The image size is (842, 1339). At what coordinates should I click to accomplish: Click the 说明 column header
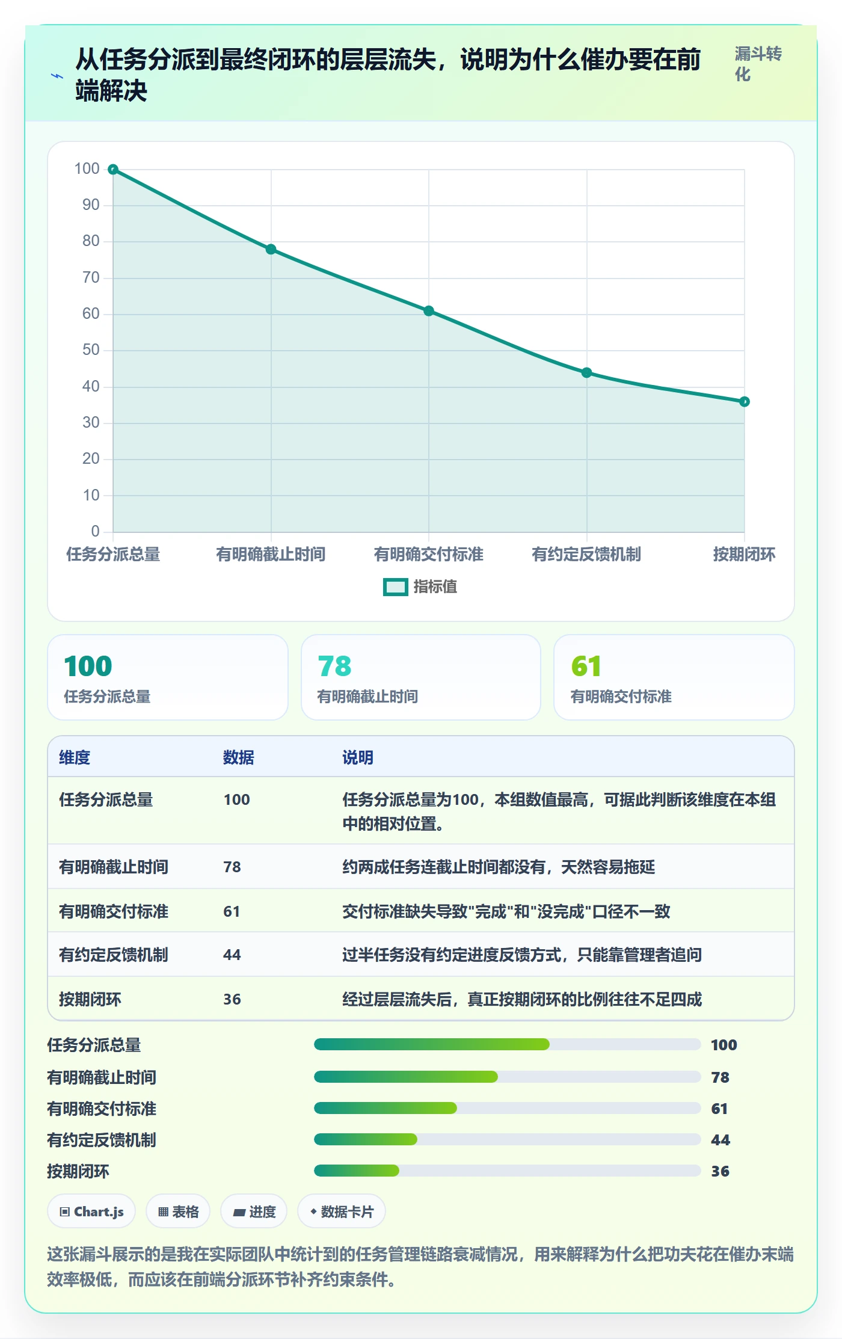pyautogui.click(x=358, y=757)
